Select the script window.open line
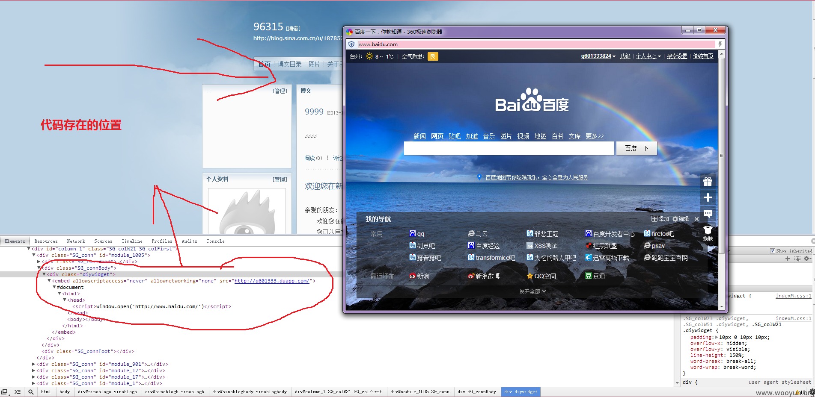 (x=152, y=306)
